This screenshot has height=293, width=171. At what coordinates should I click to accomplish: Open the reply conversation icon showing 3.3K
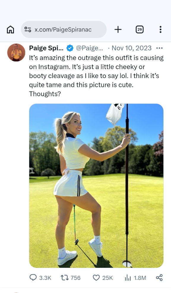pos(32,278)
